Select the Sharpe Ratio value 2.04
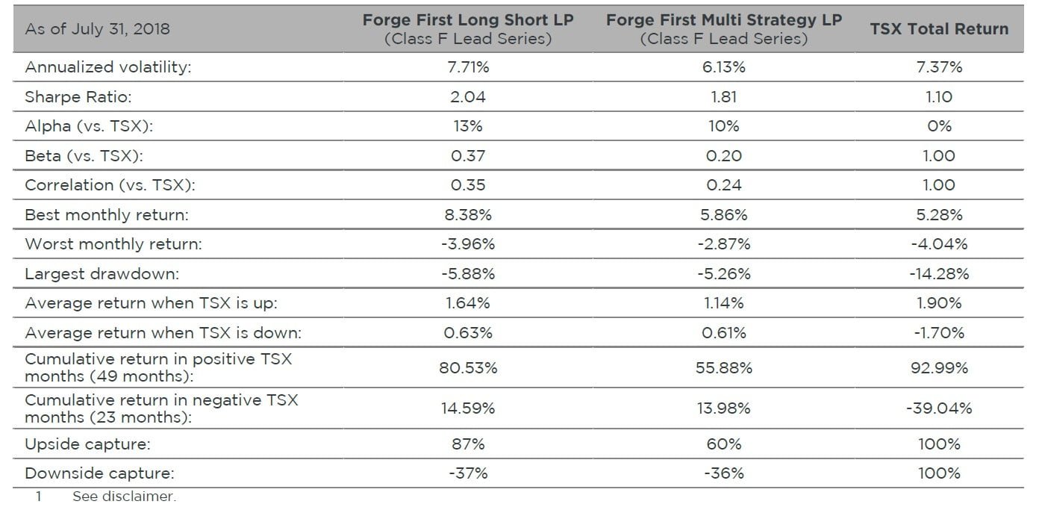 pos(468,97)
